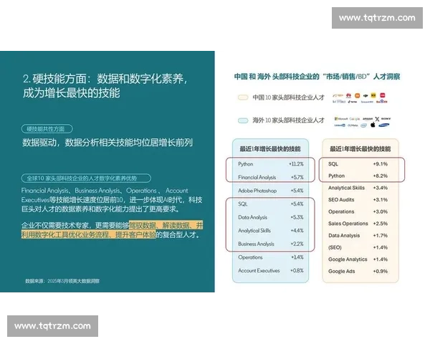
Task: Click the Baidu logo
Action: 382,102
